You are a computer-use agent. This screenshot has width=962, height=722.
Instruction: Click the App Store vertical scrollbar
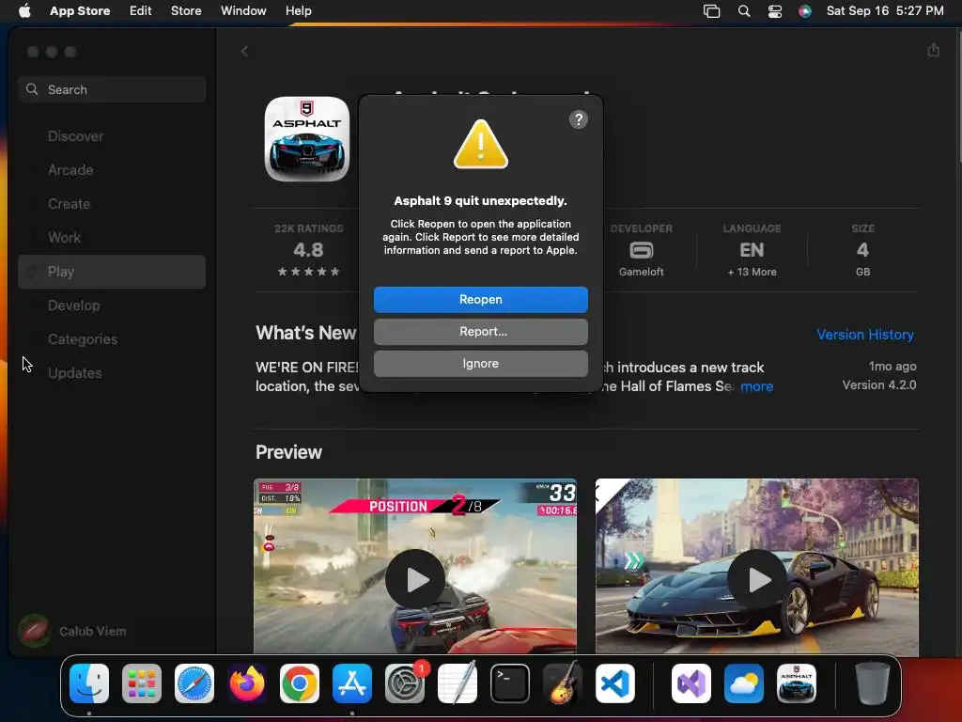tap(958, 95)
